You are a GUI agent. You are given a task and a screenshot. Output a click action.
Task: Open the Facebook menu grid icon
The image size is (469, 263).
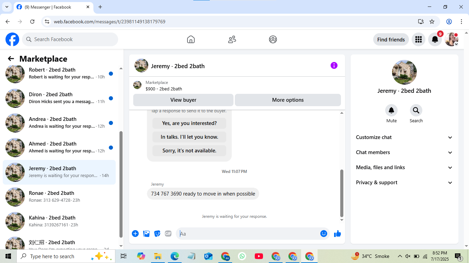pos(418,39)
